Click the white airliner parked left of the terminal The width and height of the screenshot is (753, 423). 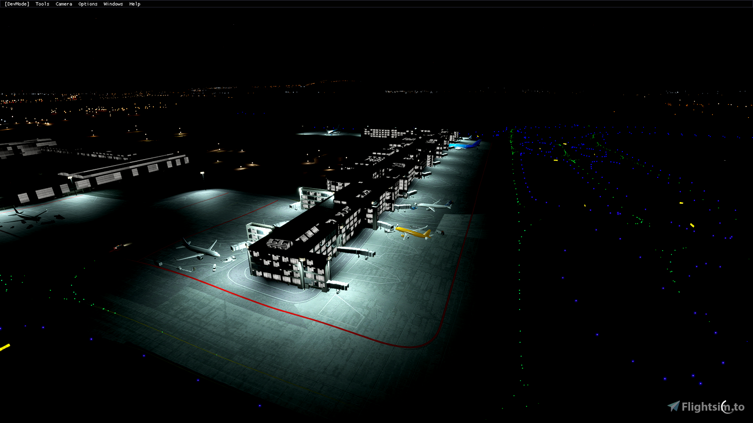pos(198,250)
